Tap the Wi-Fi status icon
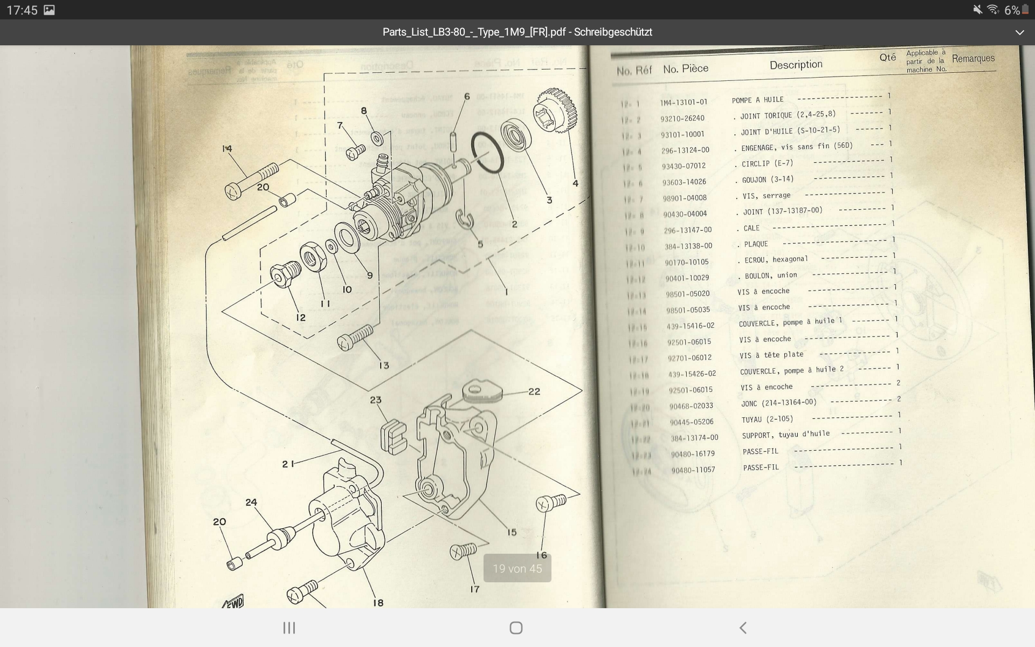Viewport: 1035px width, 647px height. (x=992, y=10)
